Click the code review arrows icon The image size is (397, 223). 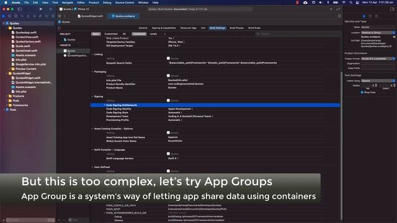coord(338,9)
